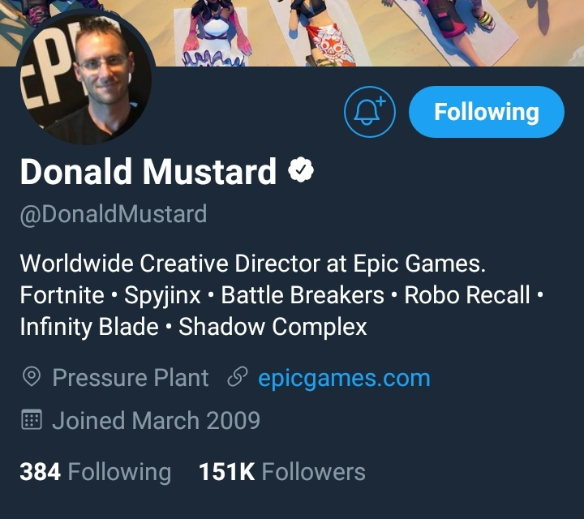Open the epicgames.com website link
The width and height of the screenshot is (584, 519).
[344, 378]
